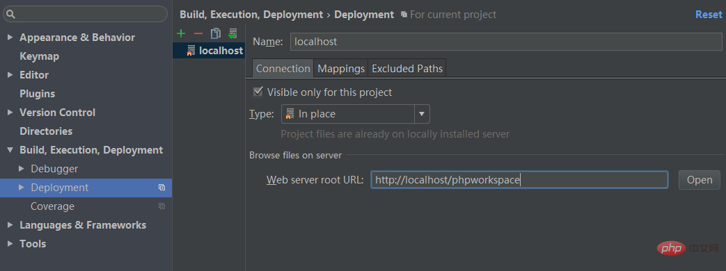726x271 pixels.
Task: Select the In place type combo box
Action: tap(356, 114)
